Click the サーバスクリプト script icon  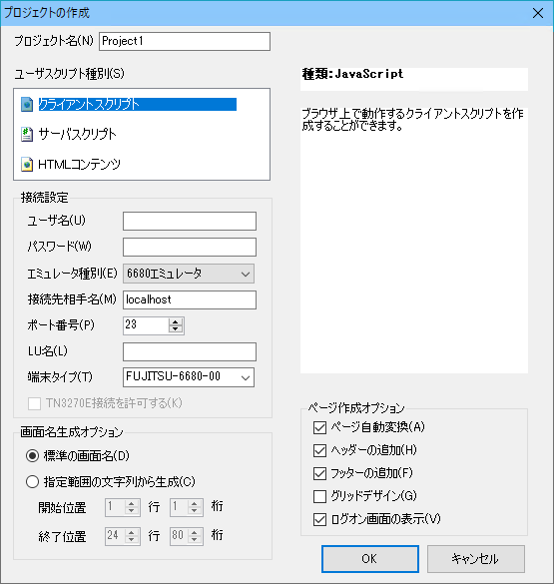[x=27, y=134]
